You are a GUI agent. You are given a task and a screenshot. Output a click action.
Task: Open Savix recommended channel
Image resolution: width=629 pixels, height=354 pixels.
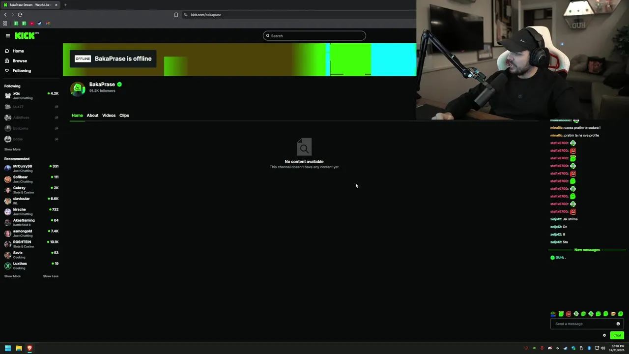coord(31,255)
